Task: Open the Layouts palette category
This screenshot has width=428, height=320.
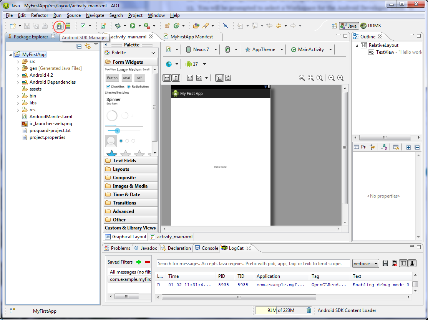Action: click(131, 169)
